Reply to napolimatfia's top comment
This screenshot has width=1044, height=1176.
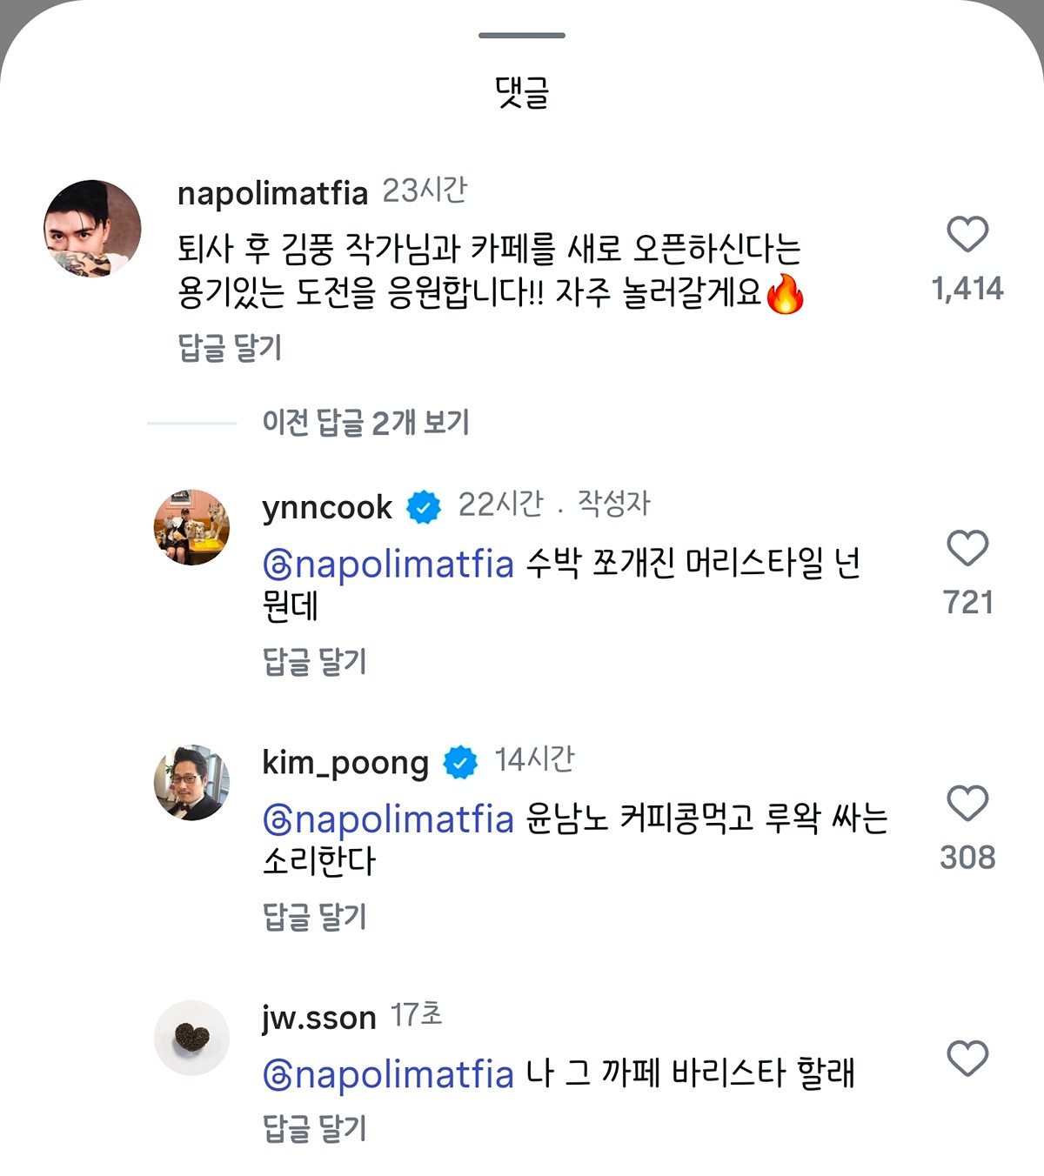tap(230, 348)
